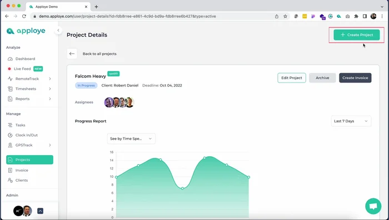389x220 pixels.
Task: Expand the Reports submenu chevron
Action: tap(50, 99)
